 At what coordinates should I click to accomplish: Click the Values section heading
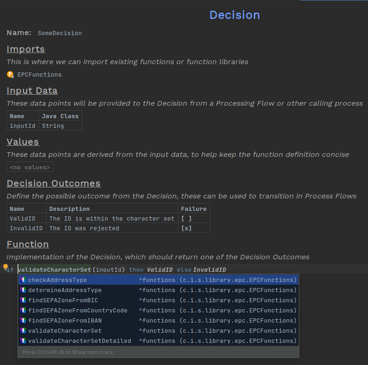[23, 142]
